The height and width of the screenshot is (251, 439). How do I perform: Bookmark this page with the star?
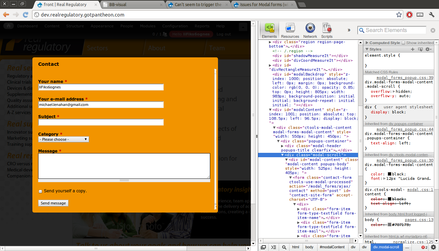[x=399, y=15]
